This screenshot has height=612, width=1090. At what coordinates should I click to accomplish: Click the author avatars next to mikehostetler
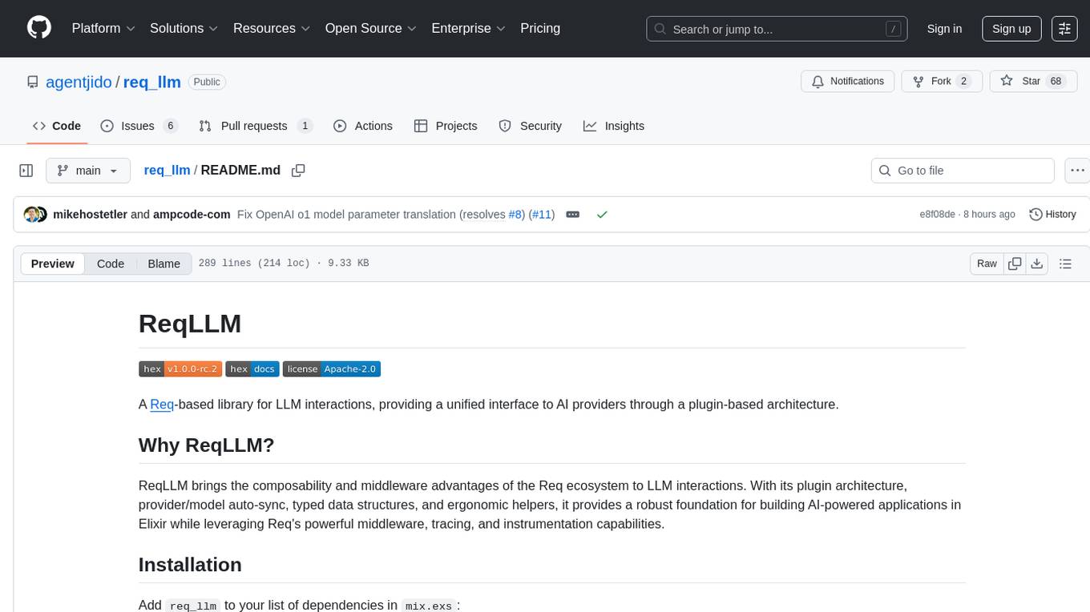click(x=35, y=215)
